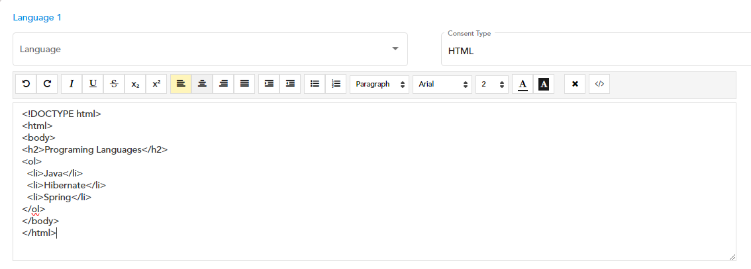Toggle italic formatting
This screenshot has width=751, height=269.
click(72, 84)
